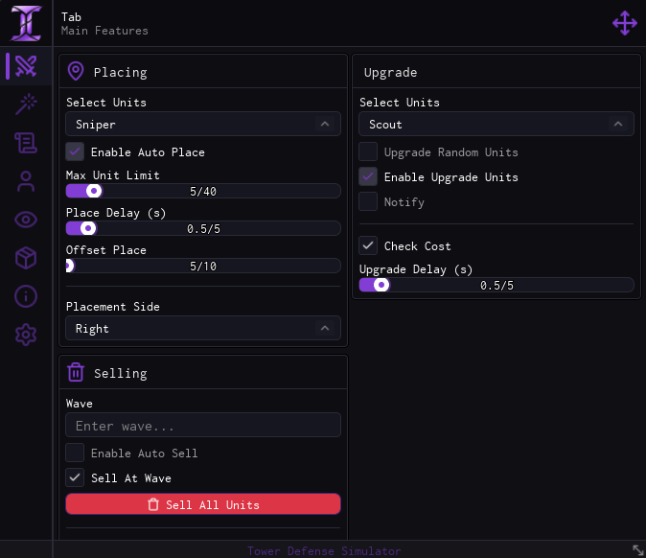646x558 pixels.
Task: Click the Enter wave input field
Action: [203, 425]
